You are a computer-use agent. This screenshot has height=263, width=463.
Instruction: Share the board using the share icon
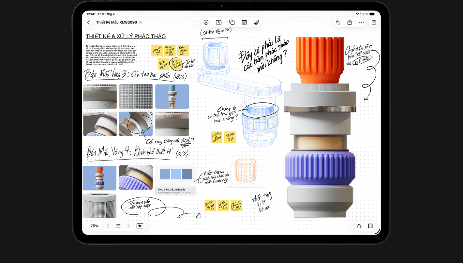click(350, 23)
